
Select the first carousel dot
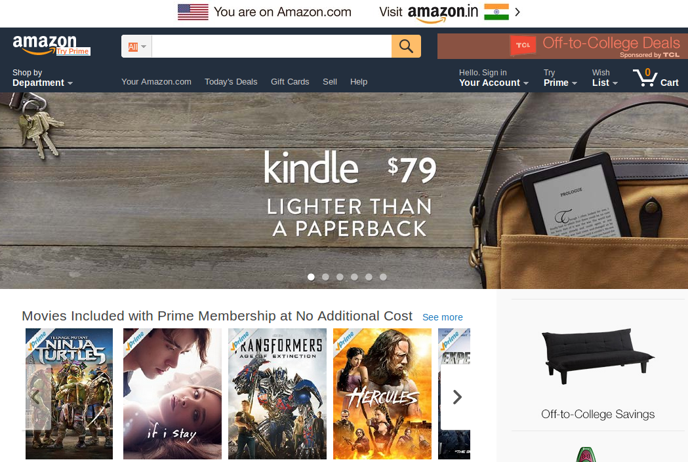(x=311, y=277)
